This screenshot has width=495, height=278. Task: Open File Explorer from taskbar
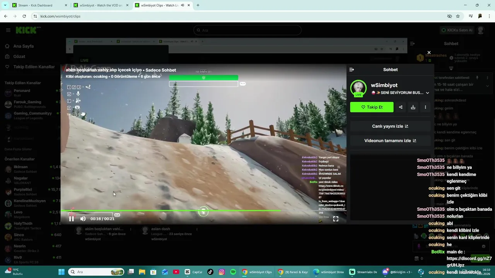(142, 272)
